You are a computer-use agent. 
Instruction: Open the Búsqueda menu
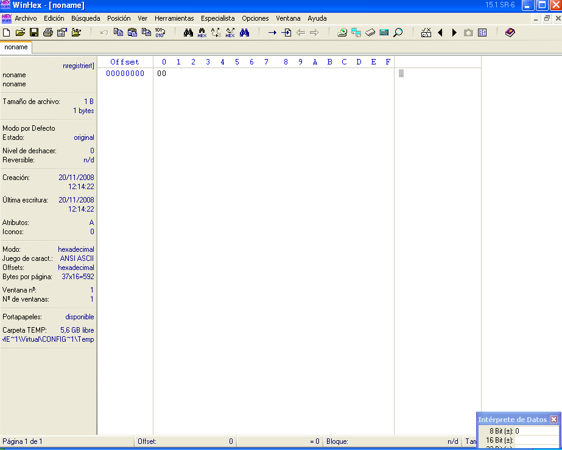click(86, 18)
